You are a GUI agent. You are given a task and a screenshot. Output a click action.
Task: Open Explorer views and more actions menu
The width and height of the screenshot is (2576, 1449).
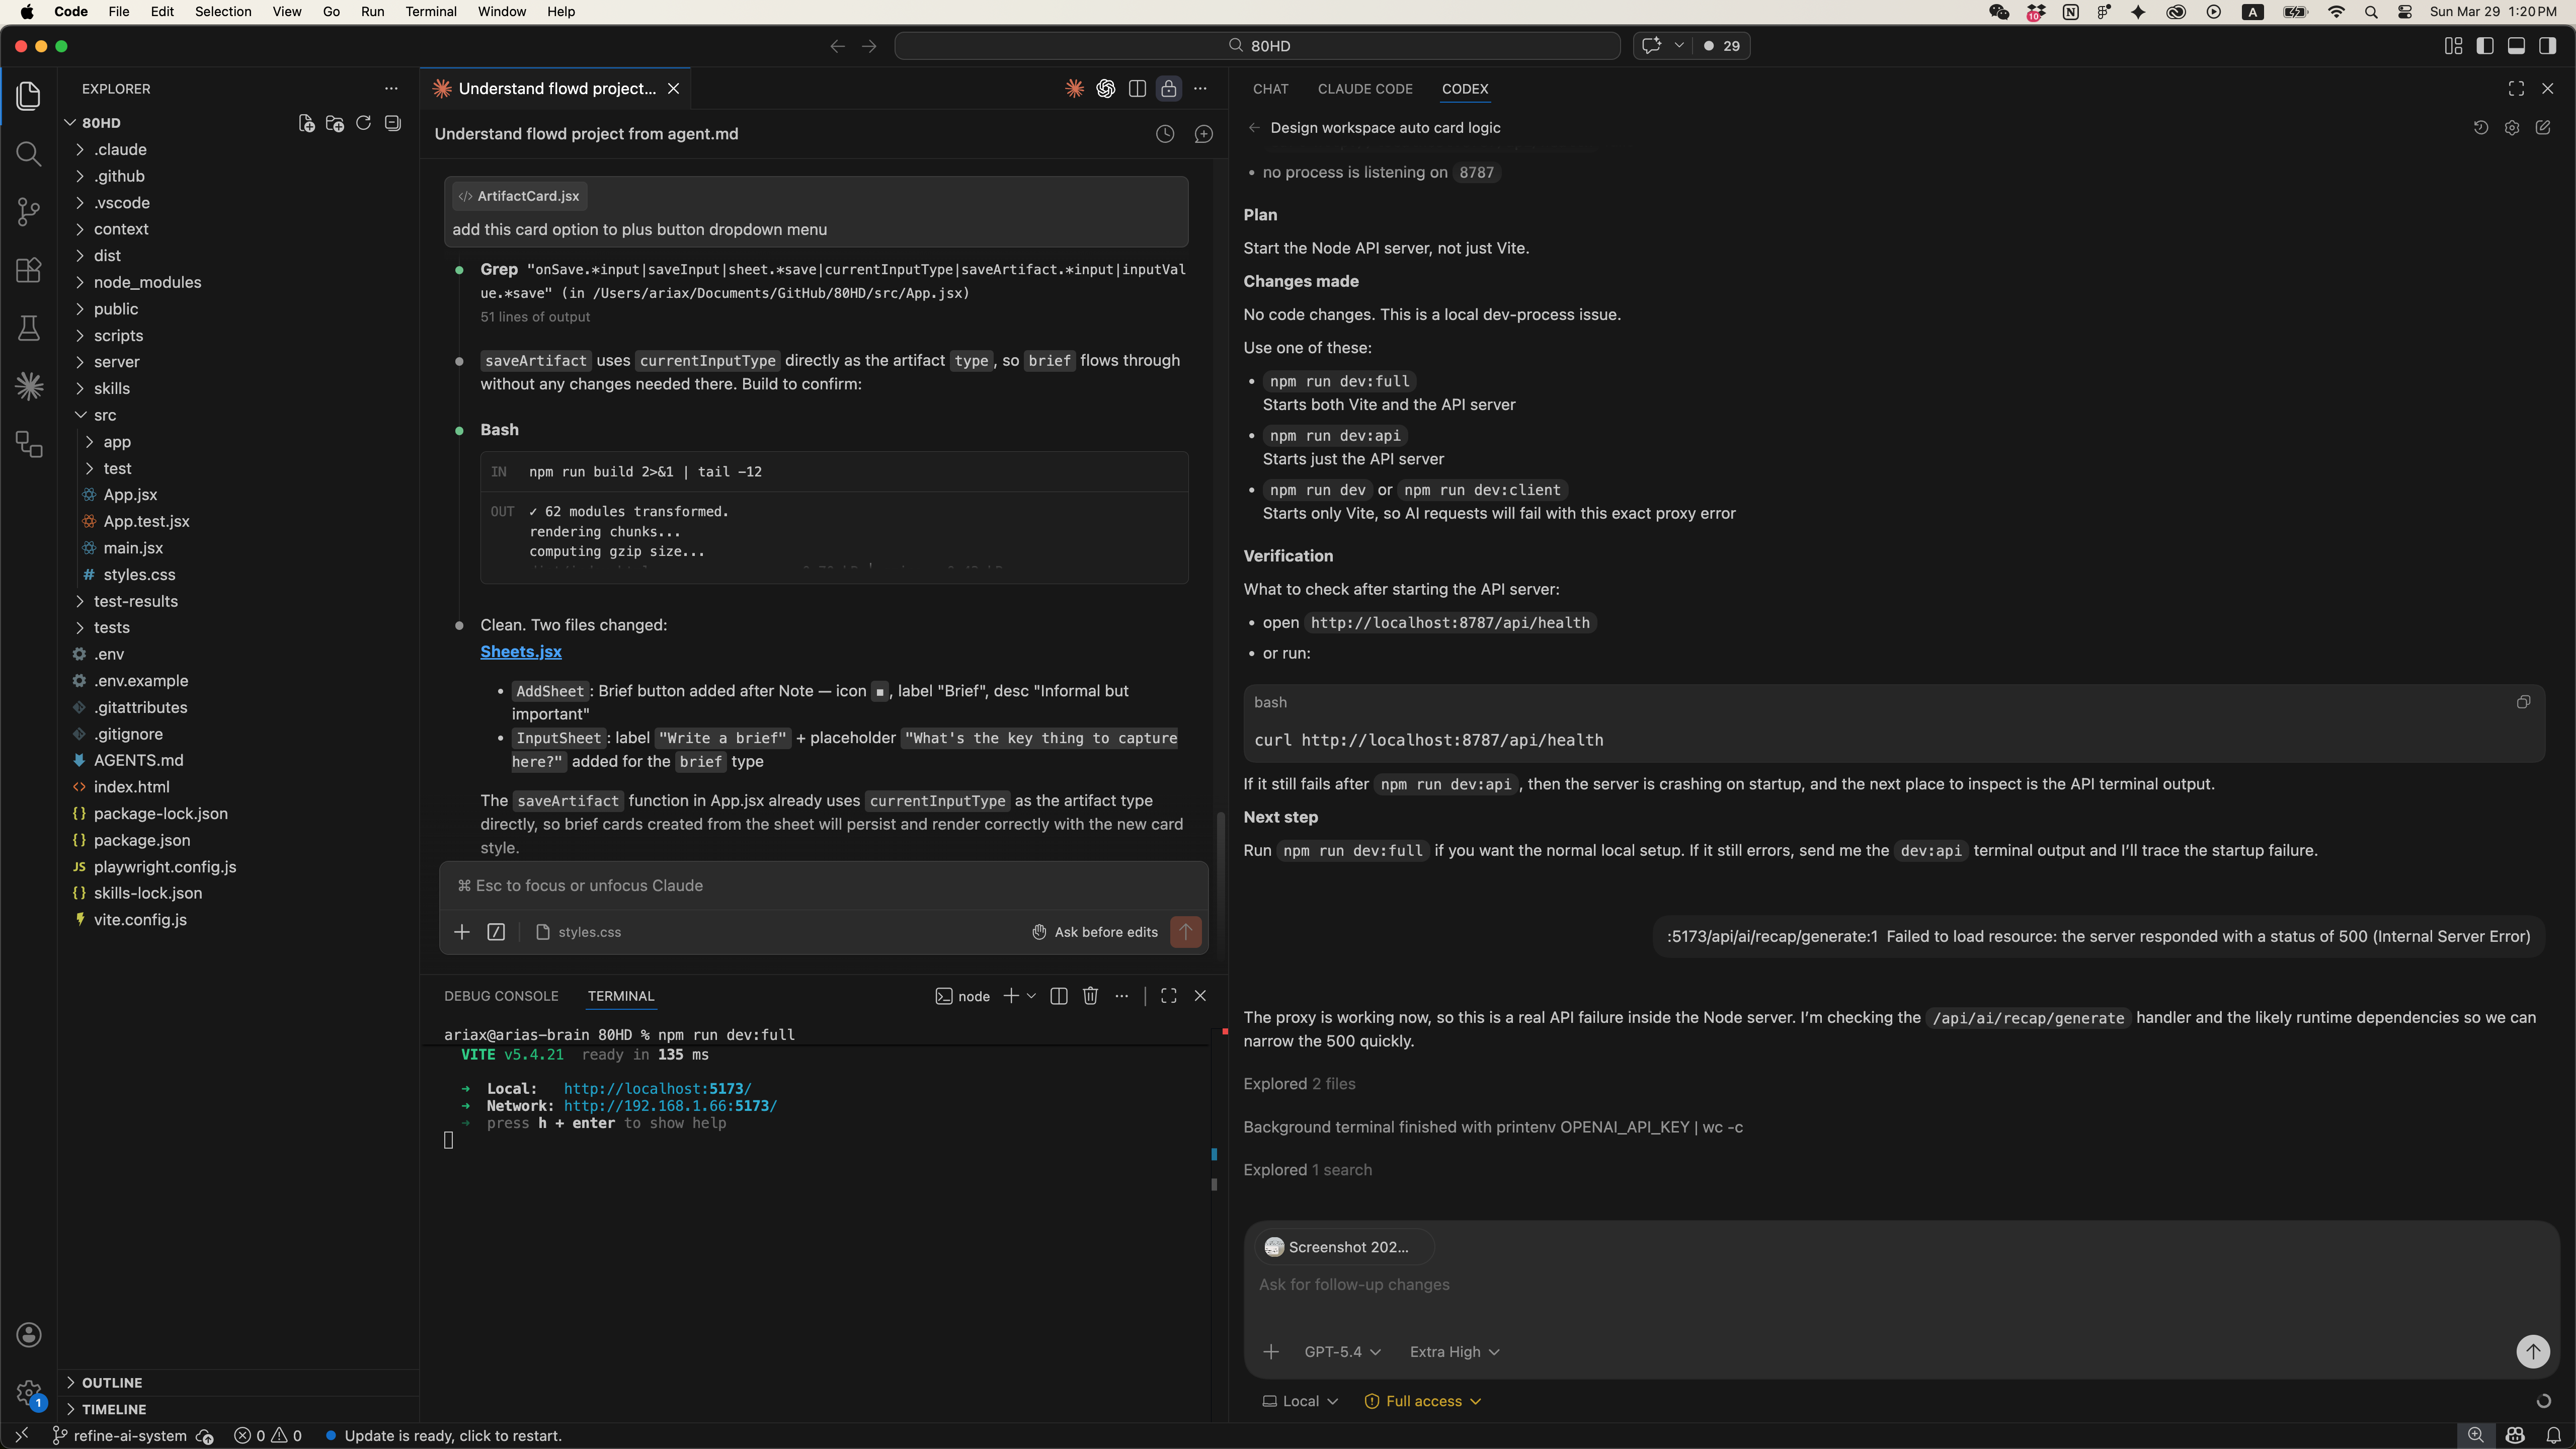tap(391, 89)
